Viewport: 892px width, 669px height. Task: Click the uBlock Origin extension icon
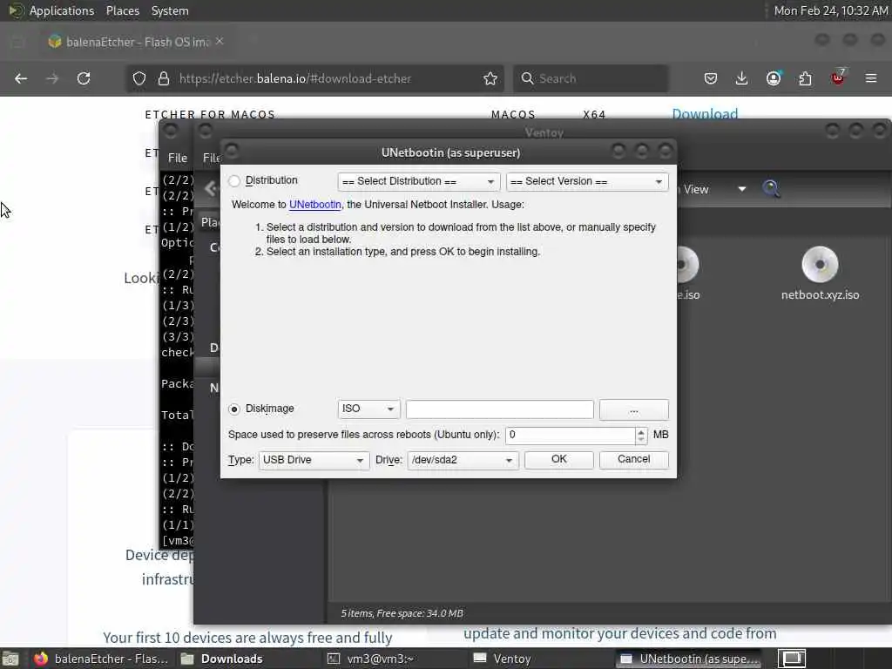(838, 78)
